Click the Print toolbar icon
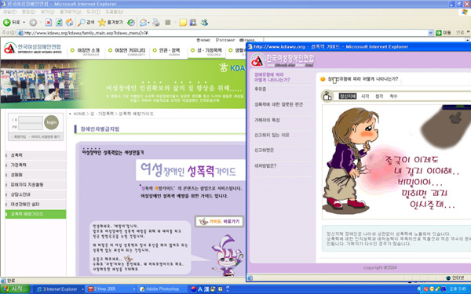The height and width of the screenshot is (294, 471). [156, 23]
